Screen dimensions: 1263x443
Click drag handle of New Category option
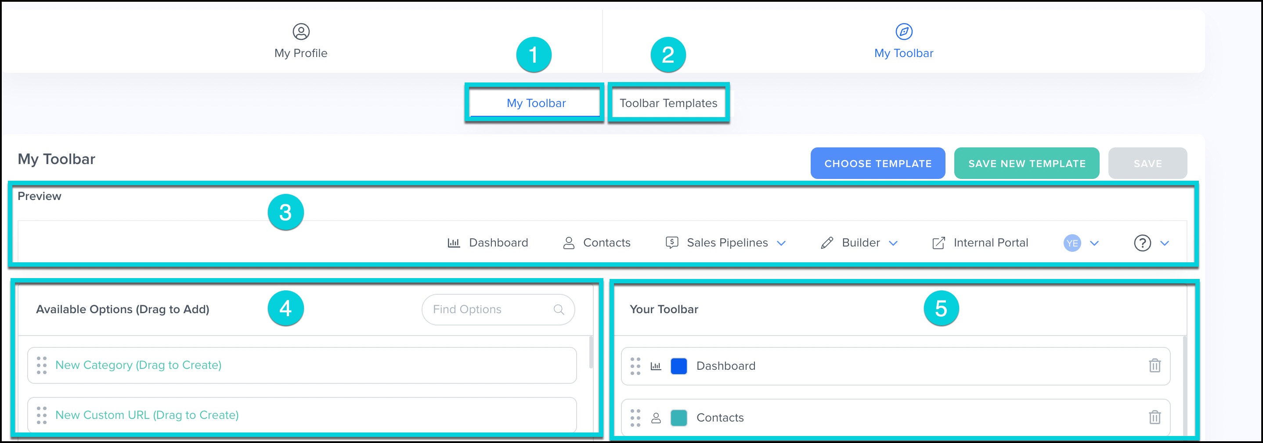(42, 365)
